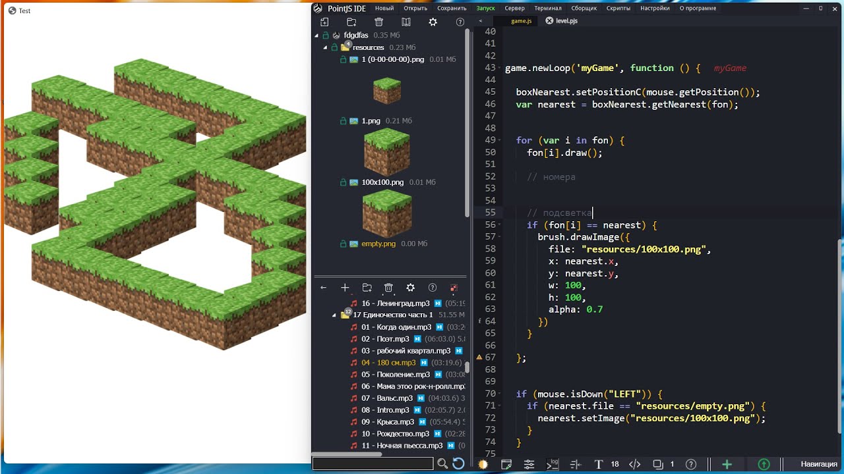
Task: Click left arrow before game.js tab
Action: point(480,21)
